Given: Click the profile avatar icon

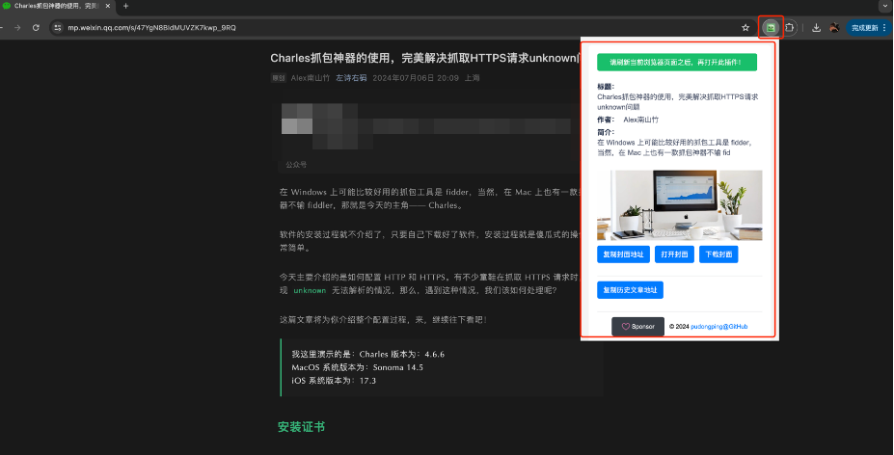Looking at the screenshot, I should click(x=834, y=28).
